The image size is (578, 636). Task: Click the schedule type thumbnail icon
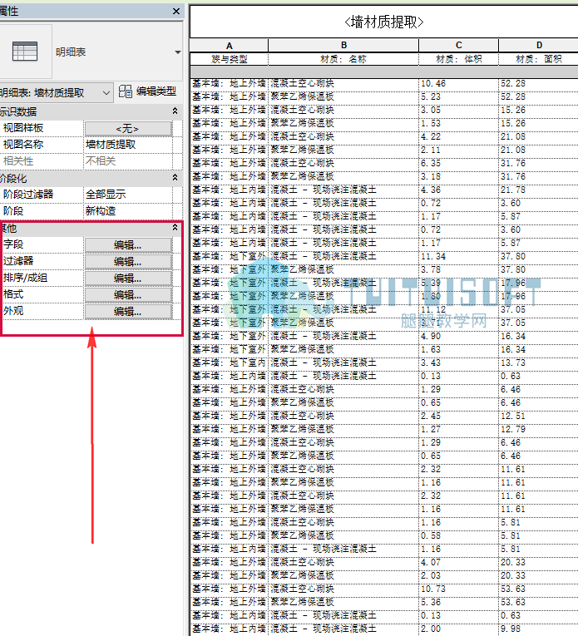pos(25,51)
